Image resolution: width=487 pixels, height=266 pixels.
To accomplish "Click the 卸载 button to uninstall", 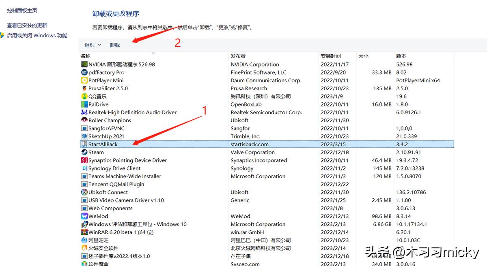I will [x=114, y=45].
